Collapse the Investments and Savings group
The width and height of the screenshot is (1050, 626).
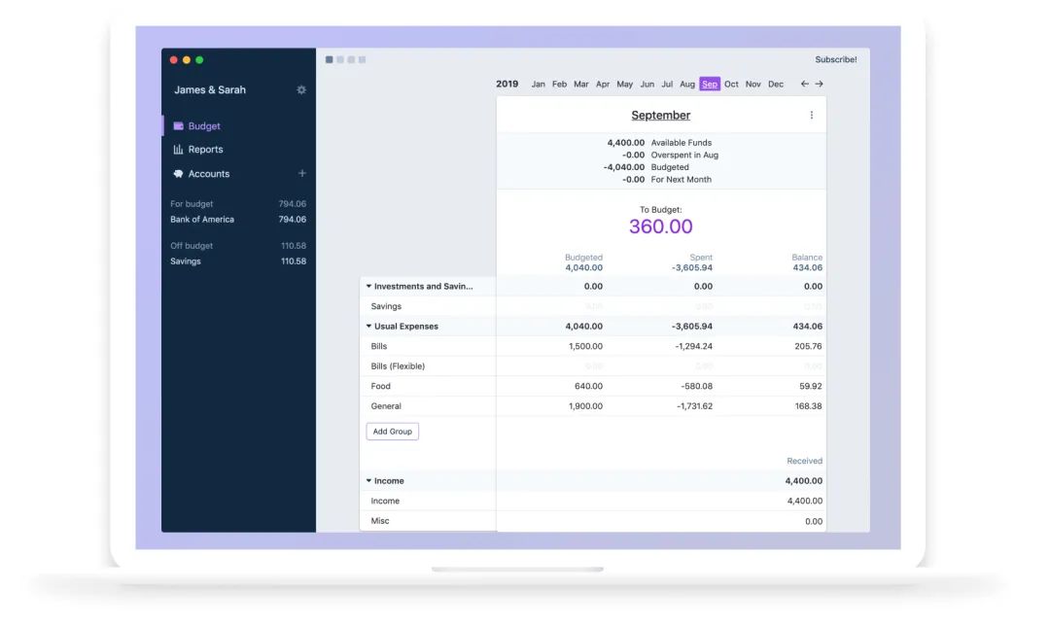pyautogui.click(x=368, y=286)
